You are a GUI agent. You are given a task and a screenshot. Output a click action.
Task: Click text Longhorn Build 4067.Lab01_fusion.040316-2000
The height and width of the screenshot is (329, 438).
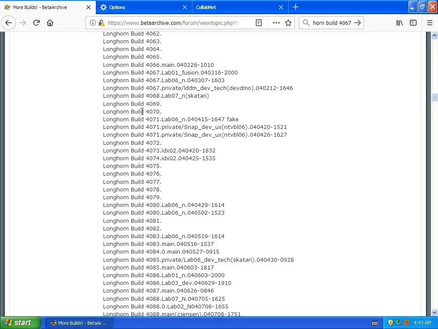[x=170, y=73]
